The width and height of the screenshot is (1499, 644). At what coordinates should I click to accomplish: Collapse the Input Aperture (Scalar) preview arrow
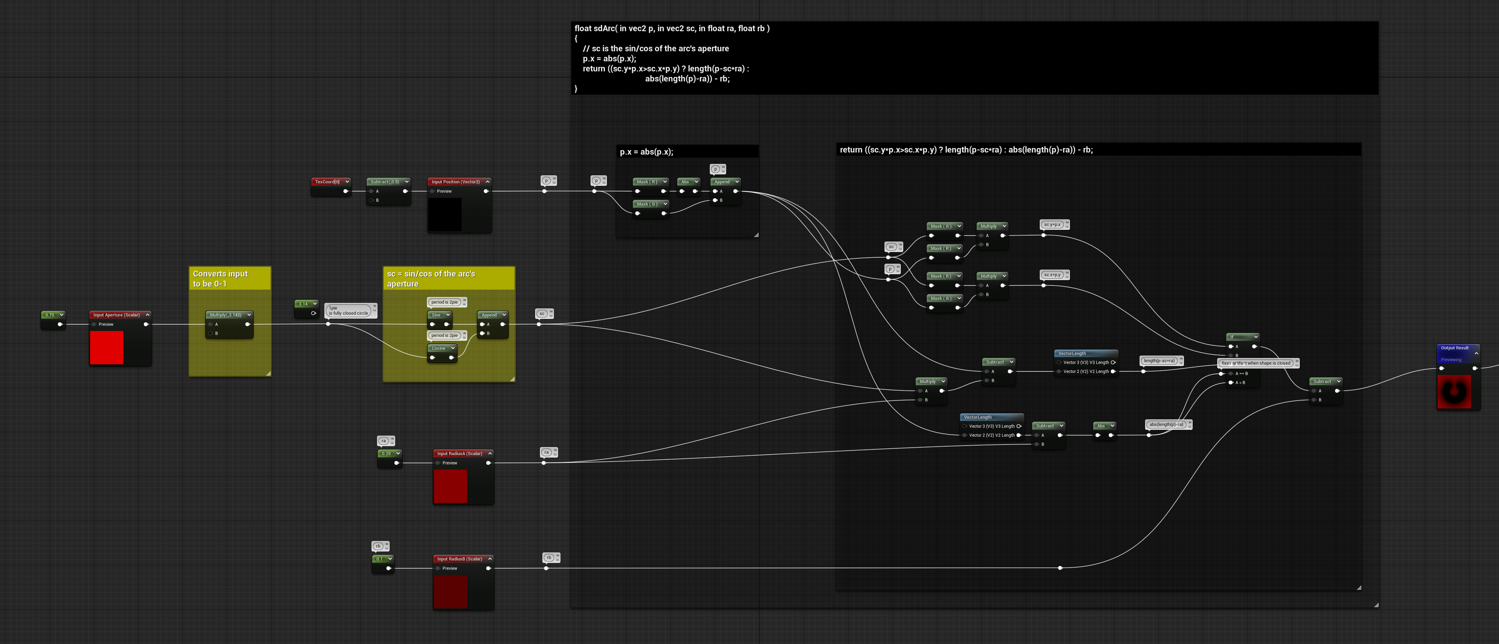coord(147,315)
